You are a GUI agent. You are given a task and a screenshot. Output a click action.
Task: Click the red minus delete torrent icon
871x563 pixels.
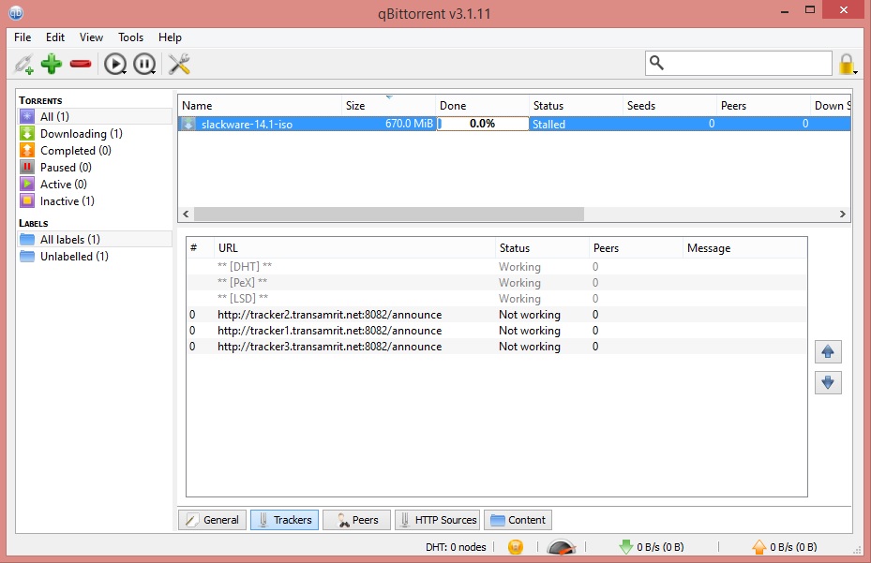click(81, 64)
